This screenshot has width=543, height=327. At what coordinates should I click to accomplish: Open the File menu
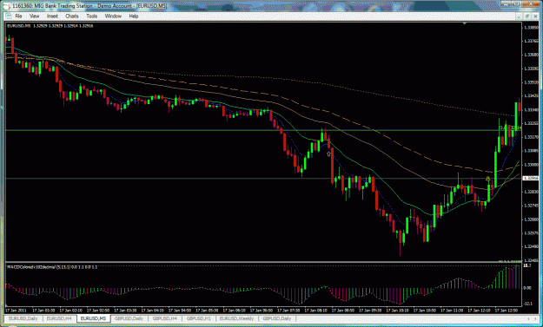pos(18,16)
